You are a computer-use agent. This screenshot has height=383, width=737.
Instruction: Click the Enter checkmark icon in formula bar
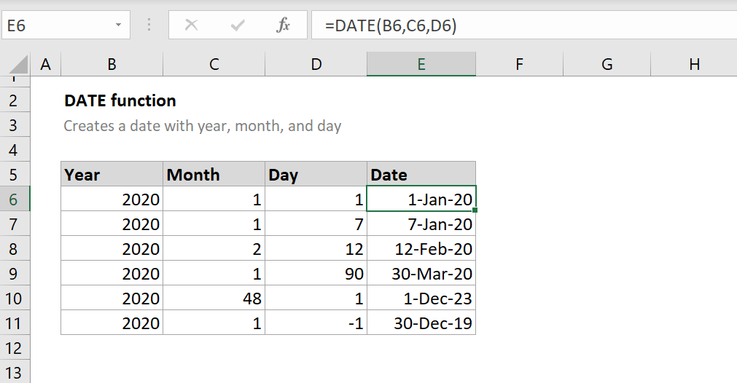[238, 25]
